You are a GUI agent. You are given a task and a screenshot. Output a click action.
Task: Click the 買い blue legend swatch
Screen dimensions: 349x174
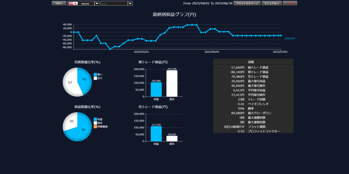click(x=95, y=75)
